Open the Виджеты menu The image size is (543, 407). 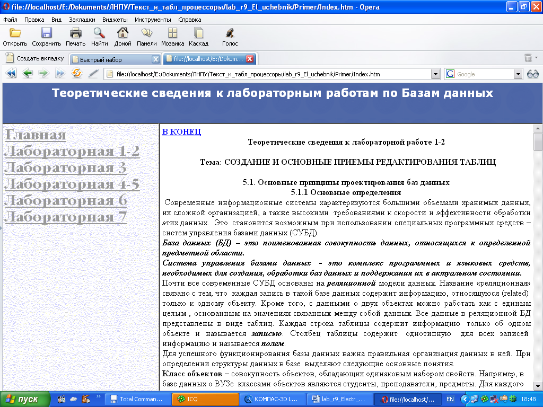click(x=115, y=20)
